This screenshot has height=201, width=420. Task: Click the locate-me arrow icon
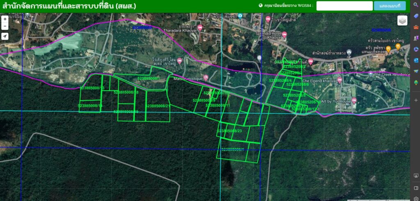5,37
